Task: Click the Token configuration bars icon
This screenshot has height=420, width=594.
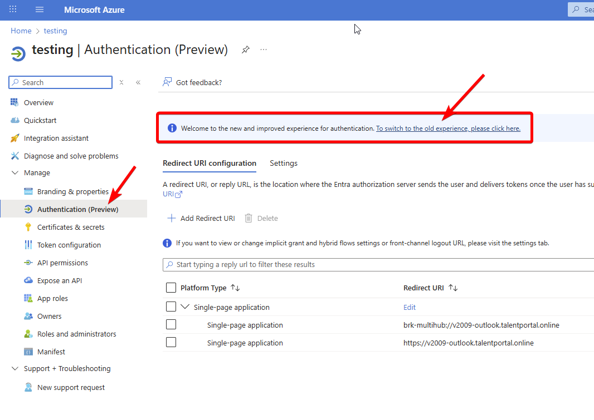Action: pos(28,245)
